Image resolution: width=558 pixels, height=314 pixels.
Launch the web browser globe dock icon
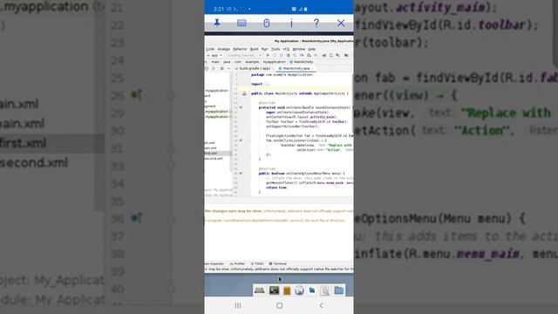[x=299, y=290]
